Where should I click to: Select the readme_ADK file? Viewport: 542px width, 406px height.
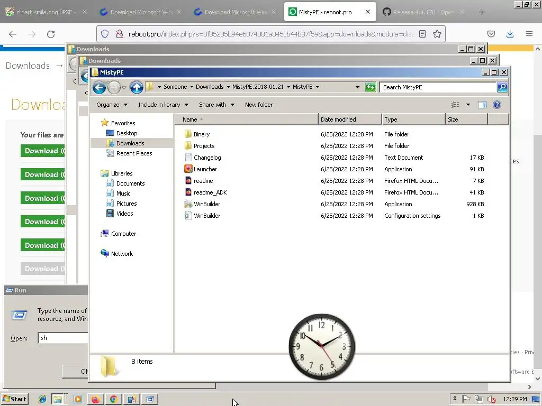pos(206,192)
